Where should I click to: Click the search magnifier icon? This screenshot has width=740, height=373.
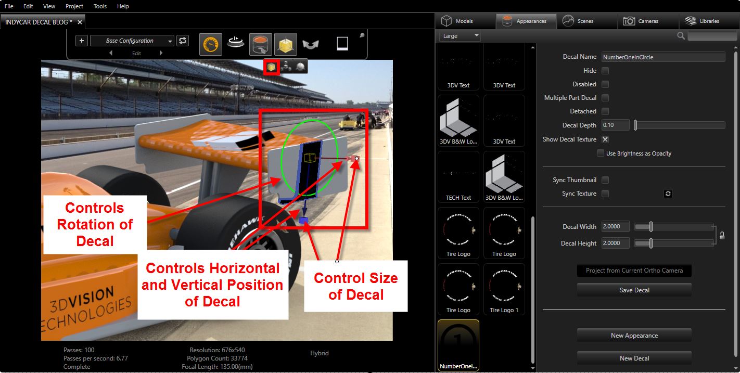click(681, 36)
